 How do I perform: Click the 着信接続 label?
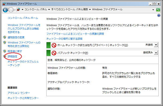pyautogui.click(x=53, y=73)
